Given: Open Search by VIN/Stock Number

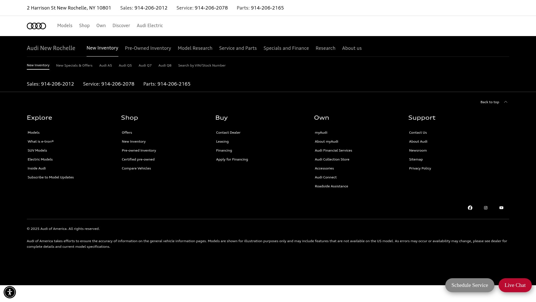Looking at the screenshot, I should (x=202, y=65).
